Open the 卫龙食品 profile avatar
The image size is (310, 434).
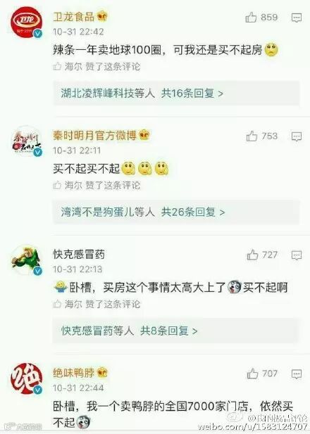[x=26, y=22]
